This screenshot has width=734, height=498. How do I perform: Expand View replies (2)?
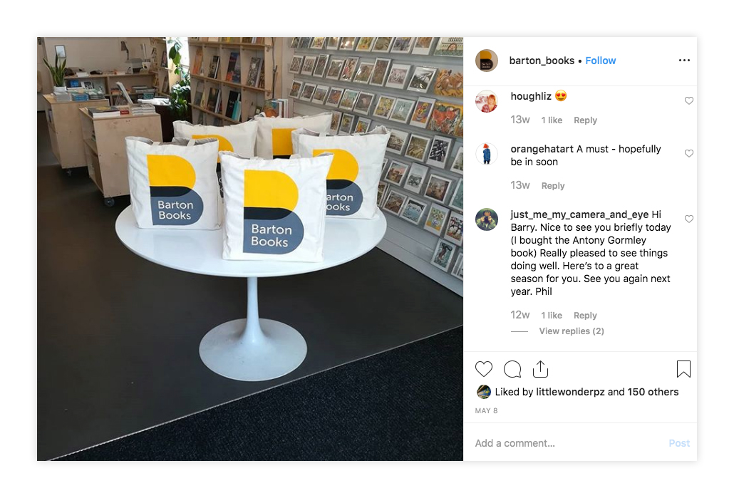click(571, 331)
